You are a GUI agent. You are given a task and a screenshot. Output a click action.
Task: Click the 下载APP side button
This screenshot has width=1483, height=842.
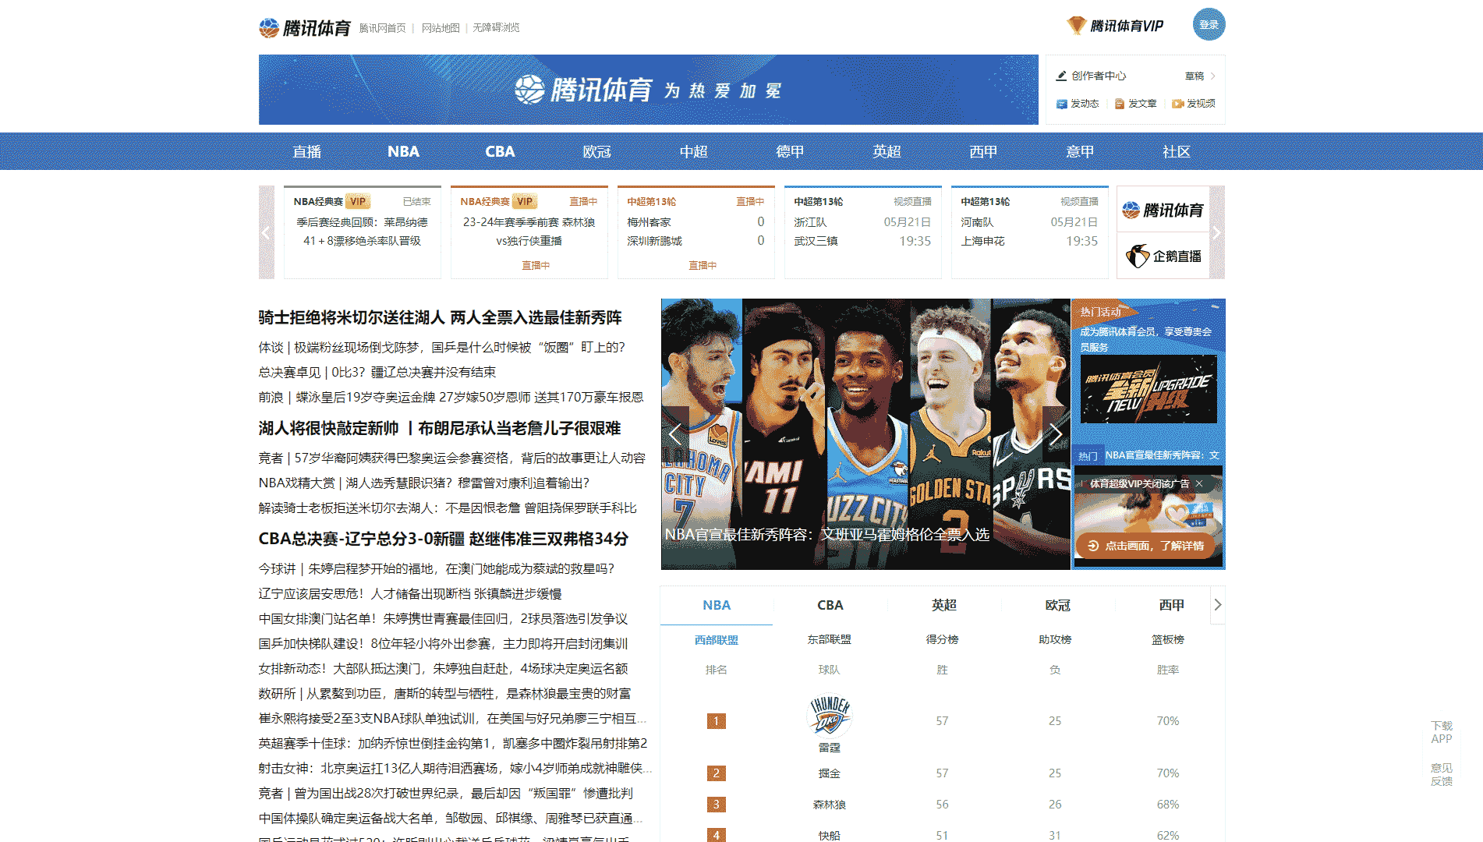[1442, 732]
